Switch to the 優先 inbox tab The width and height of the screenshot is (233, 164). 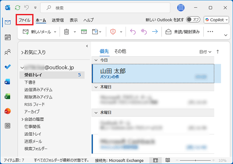pyautogui.click(x=104, y=51)
